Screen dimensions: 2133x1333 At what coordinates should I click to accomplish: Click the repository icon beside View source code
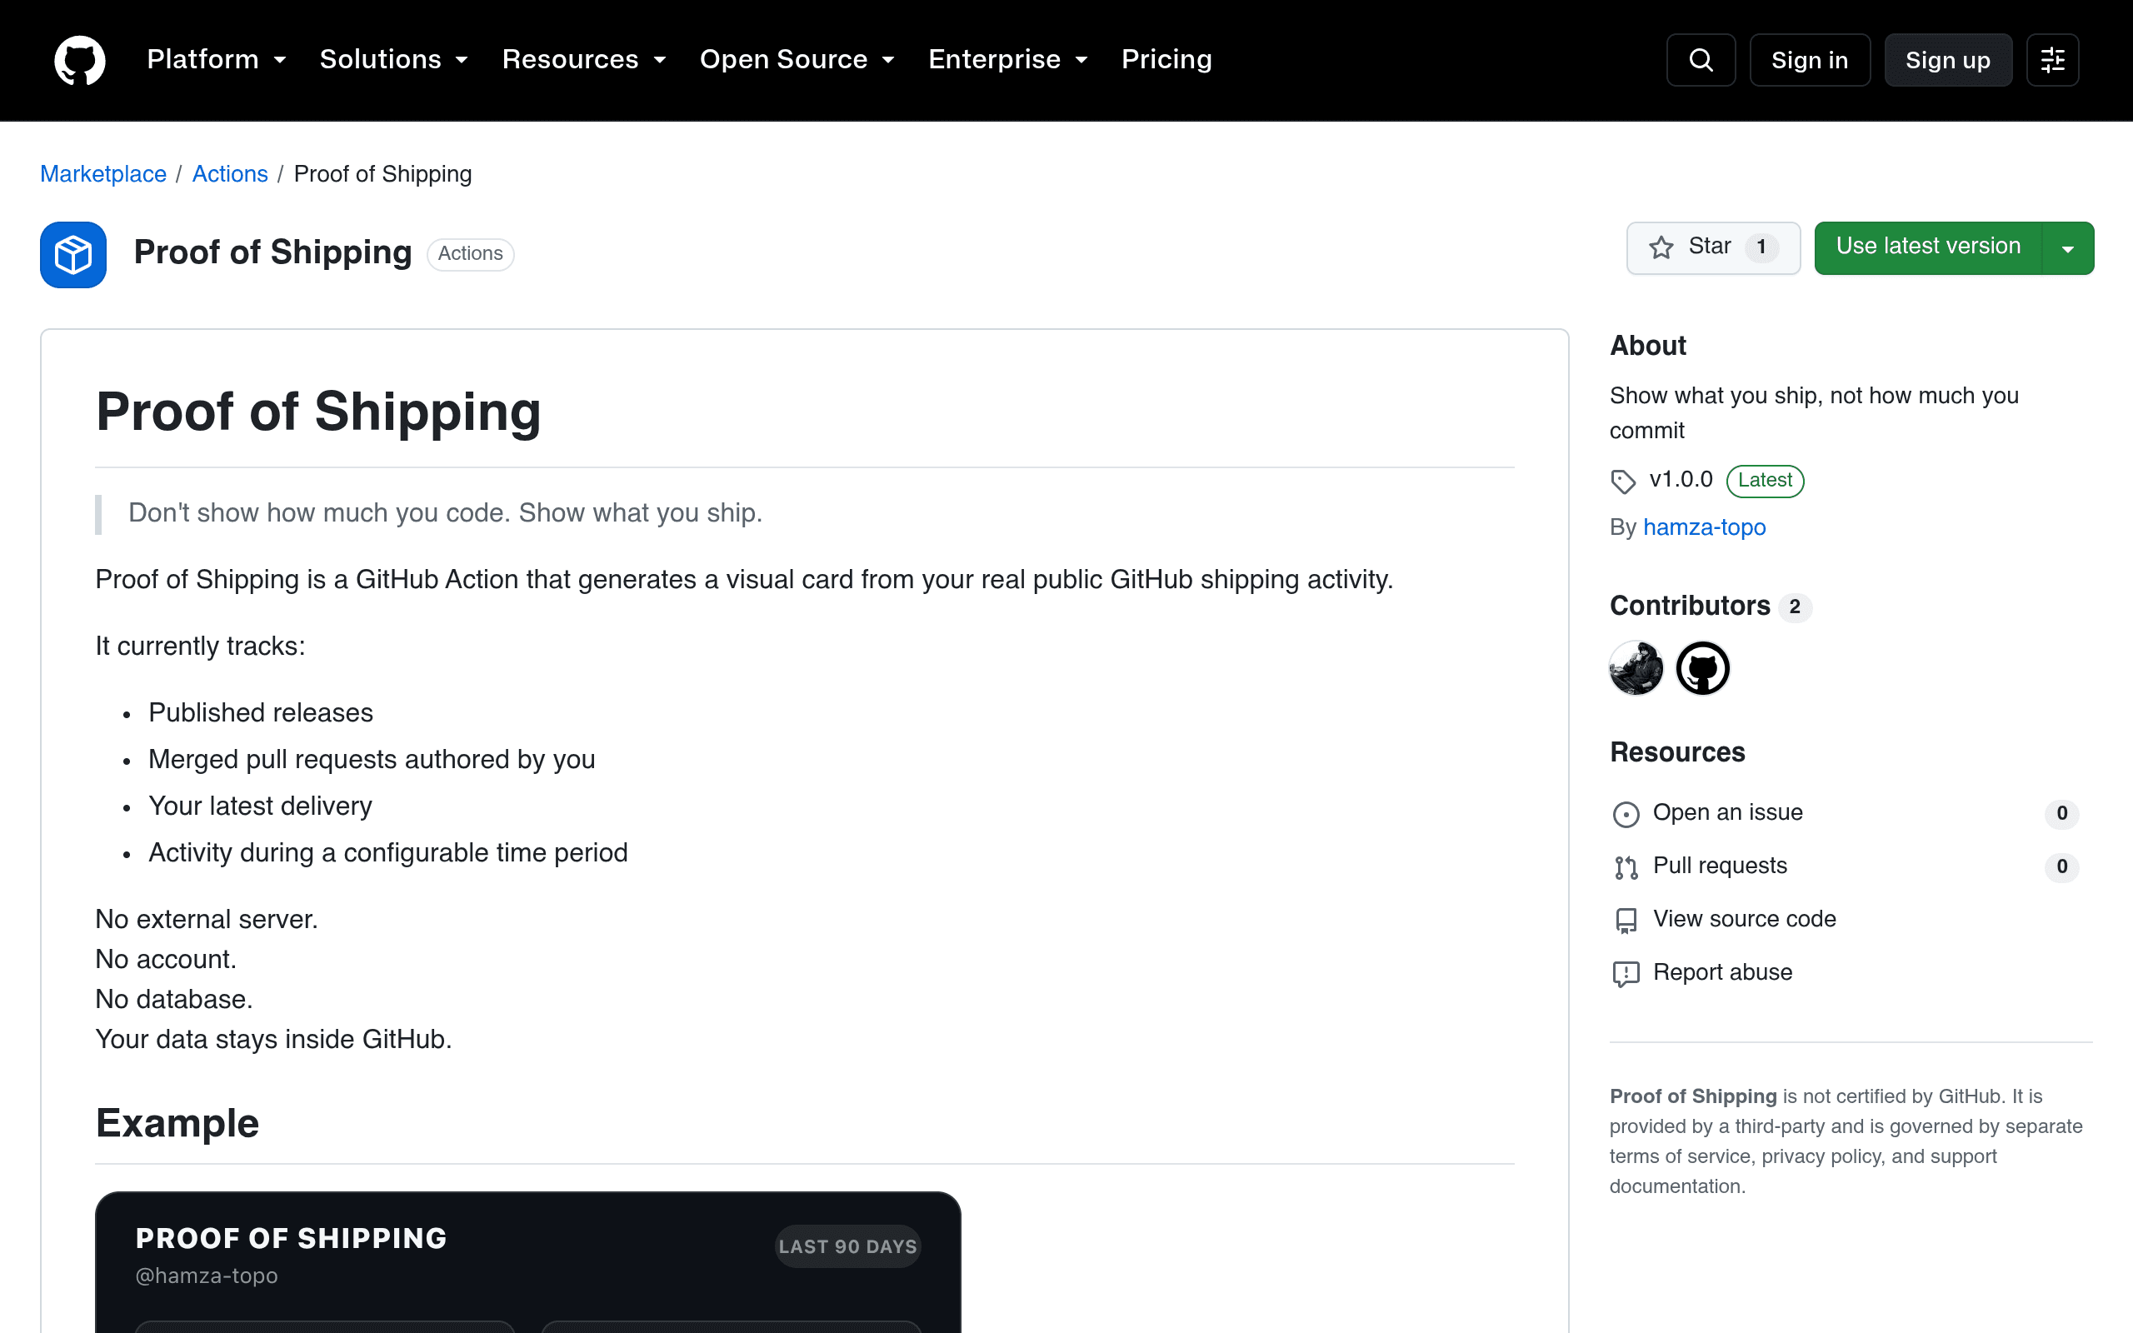point(1626,921)
